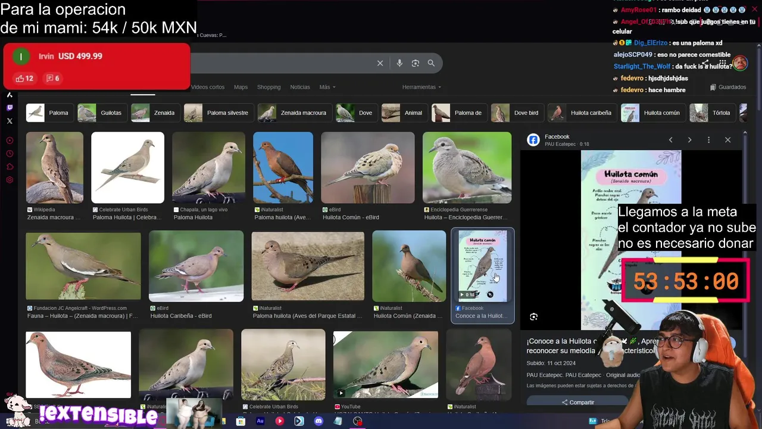Click the comments icon on donation card
Screen dimensions: 762x429
click(x=49, y=78)
